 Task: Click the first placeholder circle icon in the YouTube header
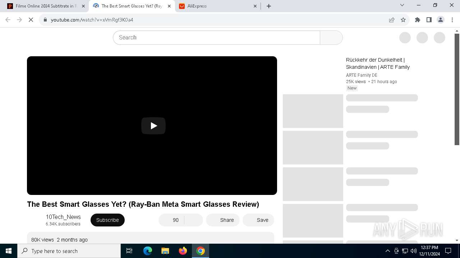pyautogui.click(x=405, y=38)
